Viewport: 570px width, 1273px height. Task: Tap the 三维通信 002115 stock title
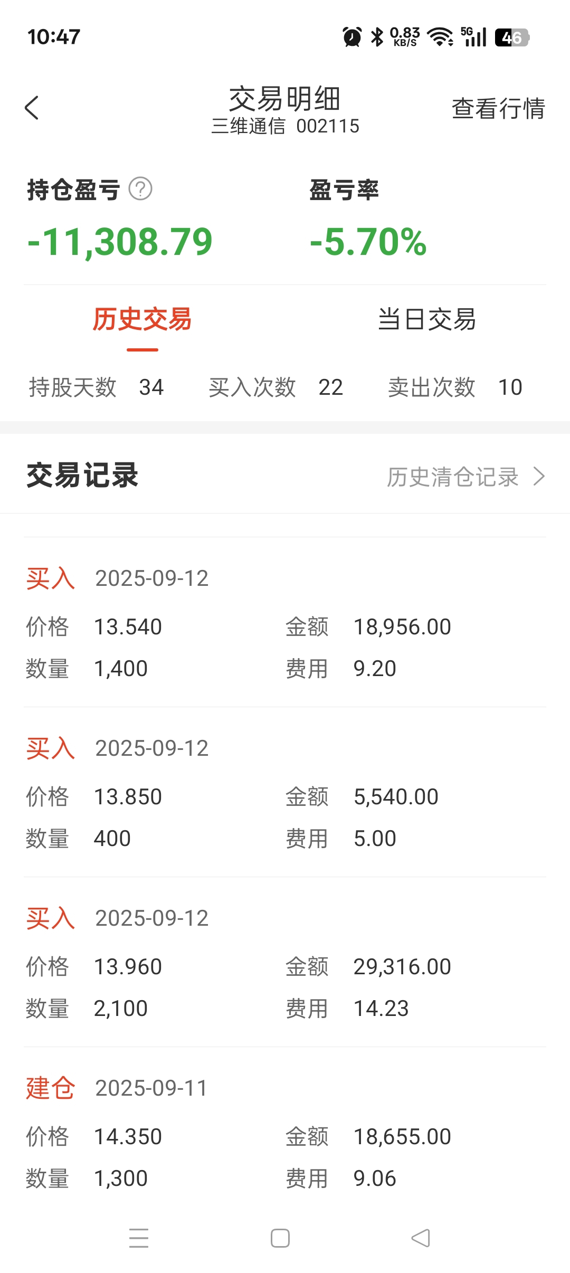pos(285,127)
